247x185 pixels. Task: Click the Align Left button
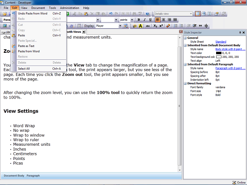point(157,20)
